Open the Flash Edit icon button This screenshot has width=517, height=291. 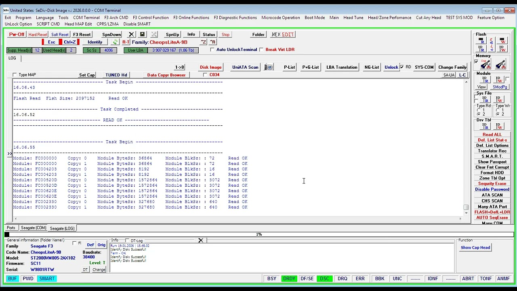(x=492, y=44)
